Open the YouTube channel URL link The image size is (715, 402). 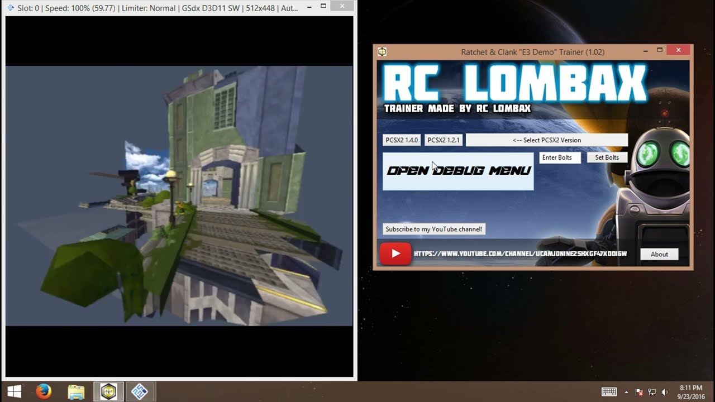[520, 254]
